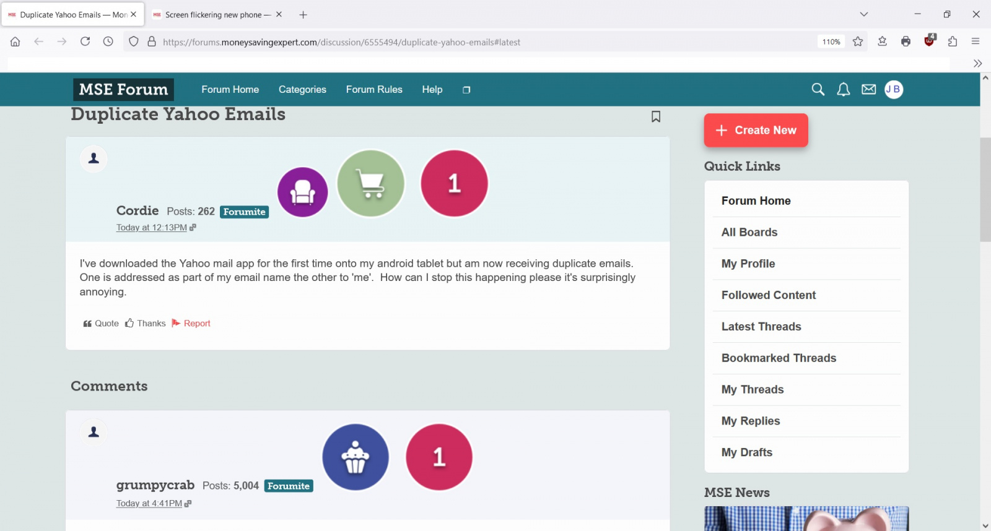This screenshot has width=991, height=531.
Task: Click Cordie's red number 1 badge
Action: [454, 183]
